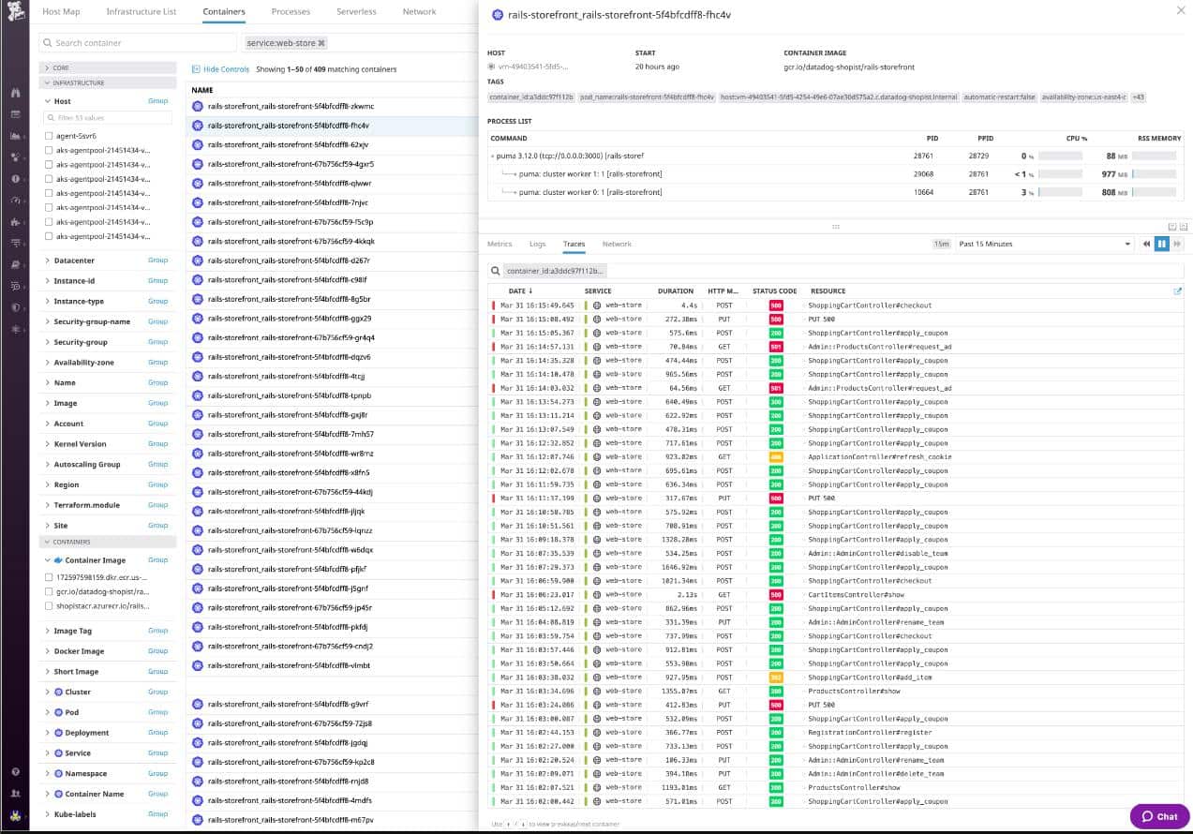1193x834 pixels.
Task: Open the Processes tab
Action: point(291,11)
